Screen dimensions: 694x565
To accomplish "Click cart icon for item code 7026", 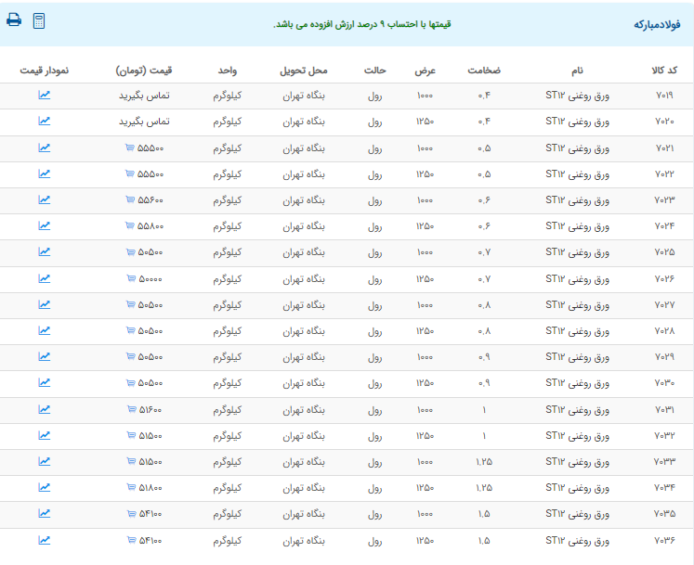I will (129, 278).
